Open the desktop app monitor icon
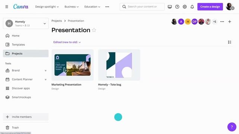This screenshot has width=239, height=134. tap(170, 7)
